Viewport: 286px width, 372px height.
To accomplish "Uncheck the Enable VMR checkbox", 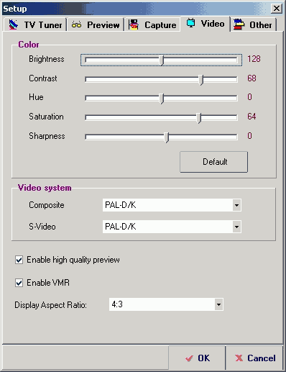I will 19,283.
